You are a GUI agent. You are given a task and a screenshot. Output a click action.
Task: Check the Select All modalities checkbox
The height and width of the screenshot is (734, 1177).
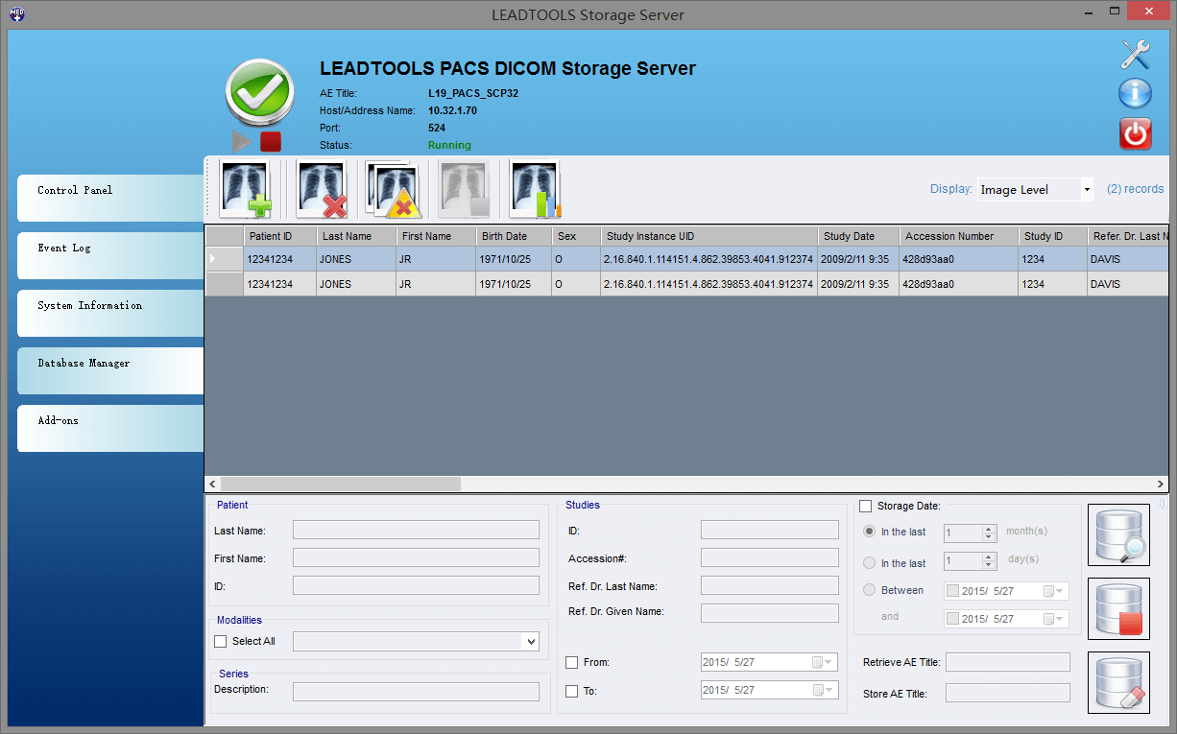(221, 641)
